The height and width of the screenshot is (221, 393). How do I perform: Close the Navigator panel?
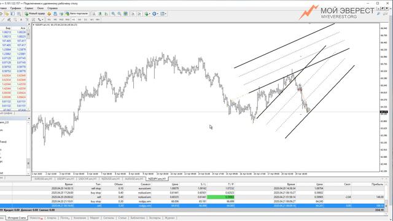point(29,118)
